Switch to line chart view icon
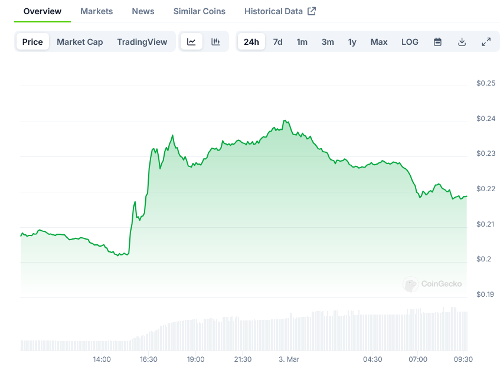The image size is (500, 370). point(191,42)
